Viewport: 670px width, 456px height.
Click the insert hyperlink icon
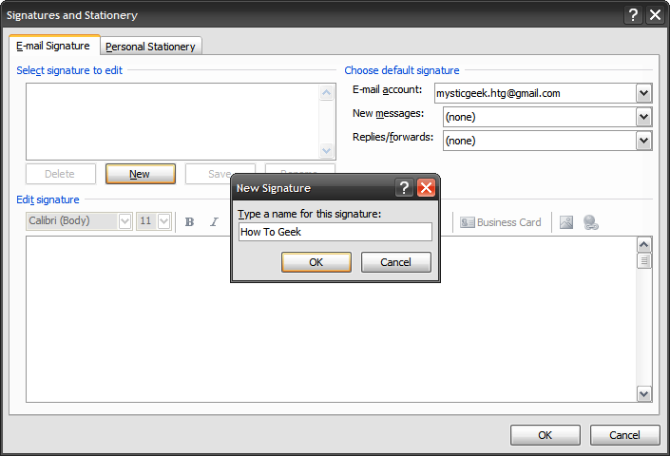[591, 222]
